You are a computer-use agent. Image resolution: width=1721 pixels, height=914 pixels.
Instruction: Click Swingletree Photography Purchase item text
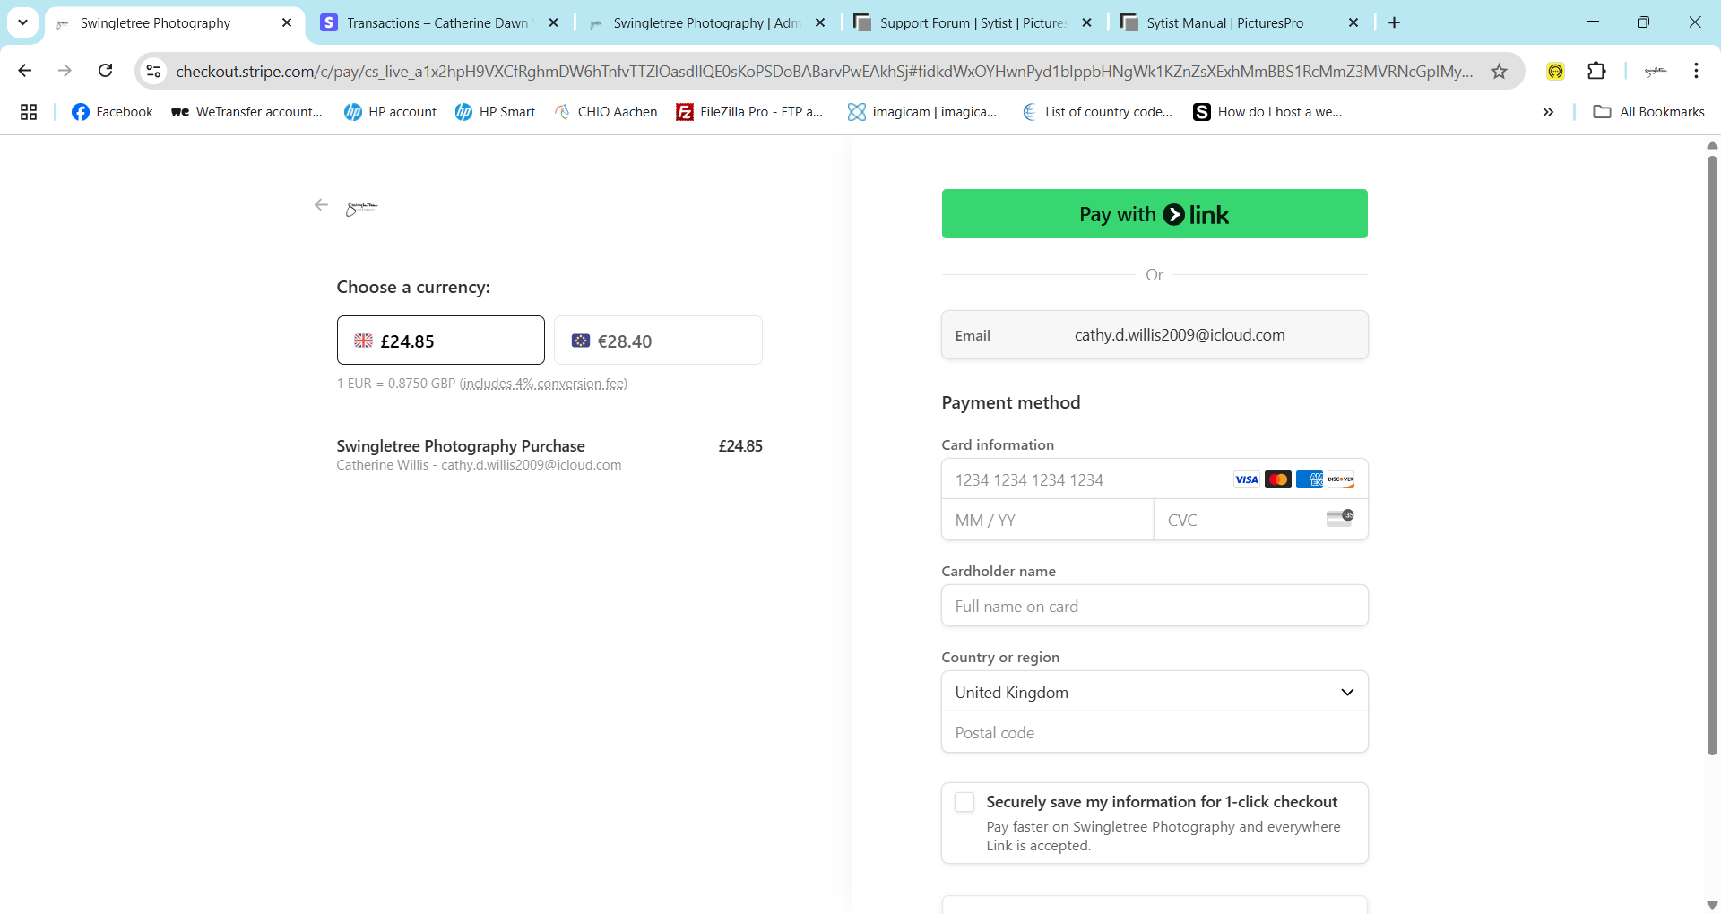click(461, 446)
